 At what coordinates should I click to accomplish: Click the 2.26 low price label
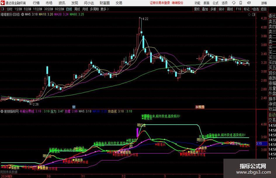coord(36,104)
